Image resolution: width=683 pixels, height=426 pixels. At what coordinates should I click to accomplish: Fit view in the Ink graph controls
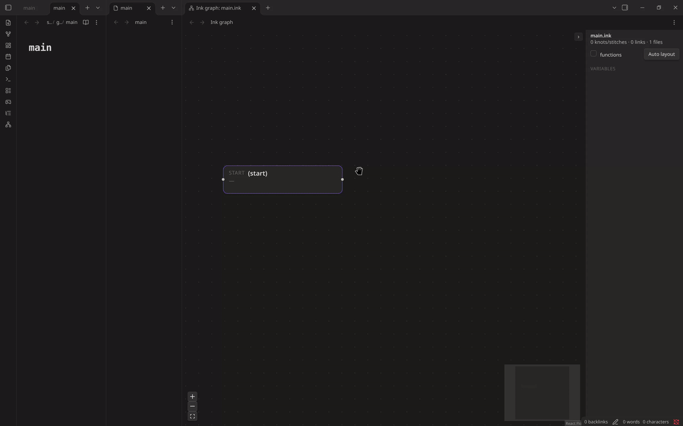click(193, 416)
